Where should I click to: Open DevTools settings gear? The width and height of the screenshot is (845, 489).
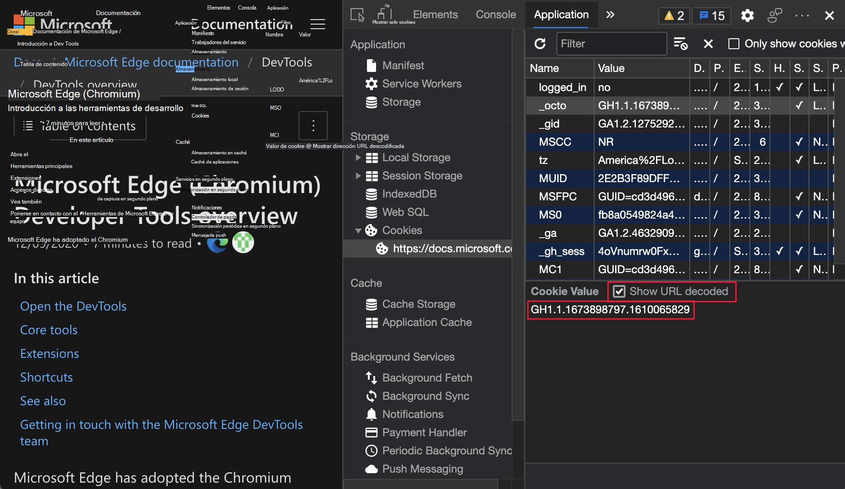point(747,15)
